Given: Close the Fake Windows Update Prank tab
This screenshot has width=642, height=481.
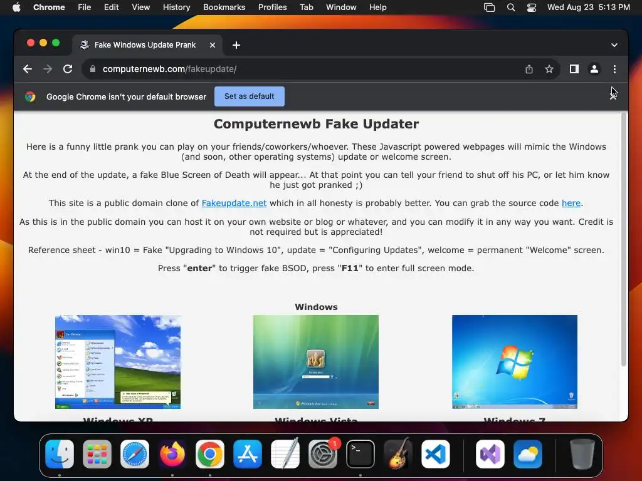Looking at the screenshot, I should point(213,45).
